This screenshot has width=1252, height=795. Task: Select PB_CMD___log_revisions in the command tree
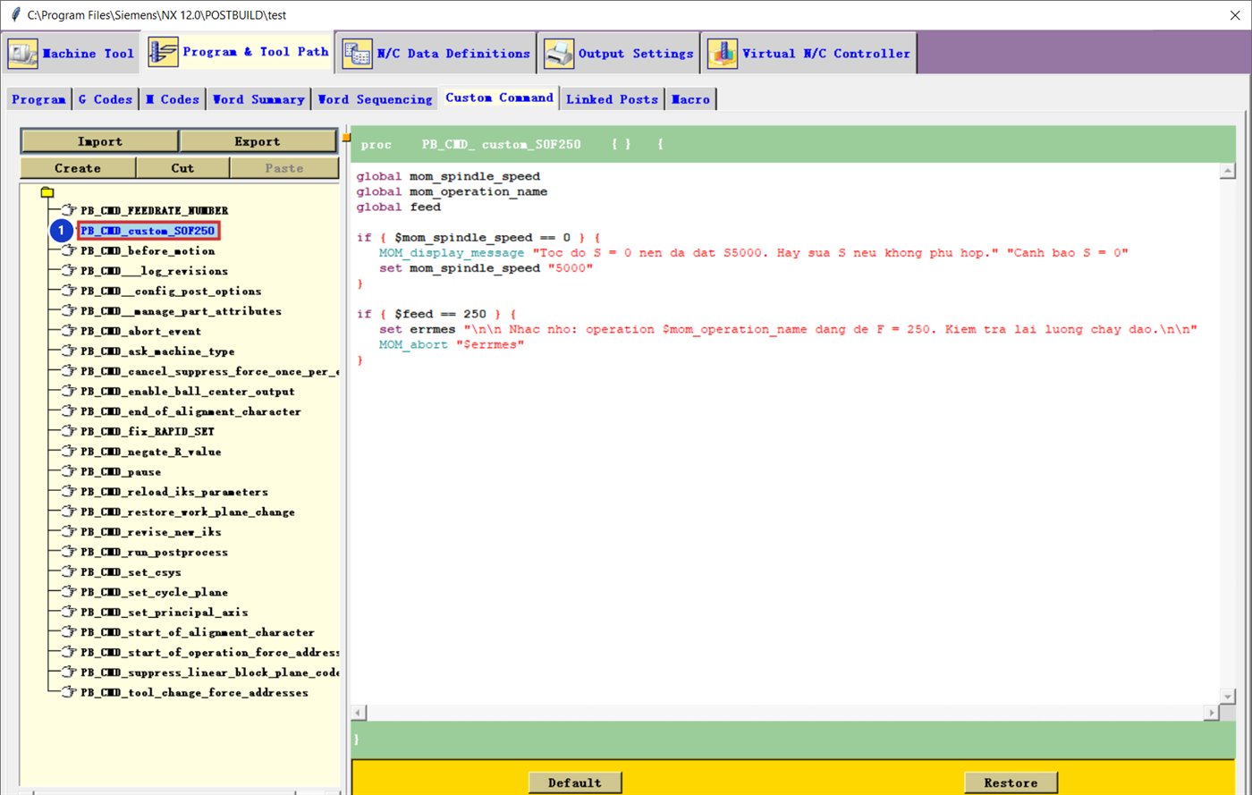point(154,271)
